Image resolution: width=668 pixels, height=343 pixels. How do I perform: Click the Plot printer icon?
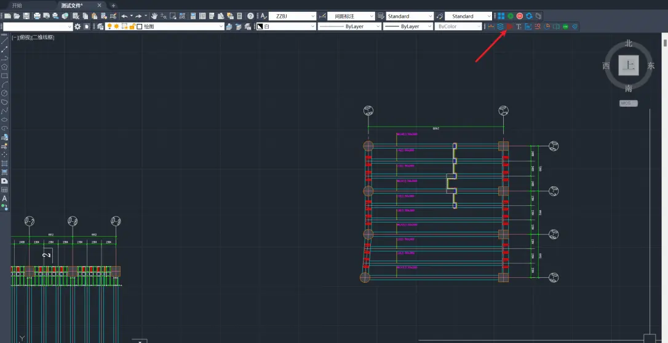point(37,16)
